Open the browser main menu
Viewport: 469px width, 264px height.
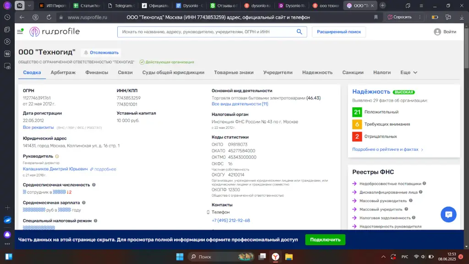click(421, 5)
